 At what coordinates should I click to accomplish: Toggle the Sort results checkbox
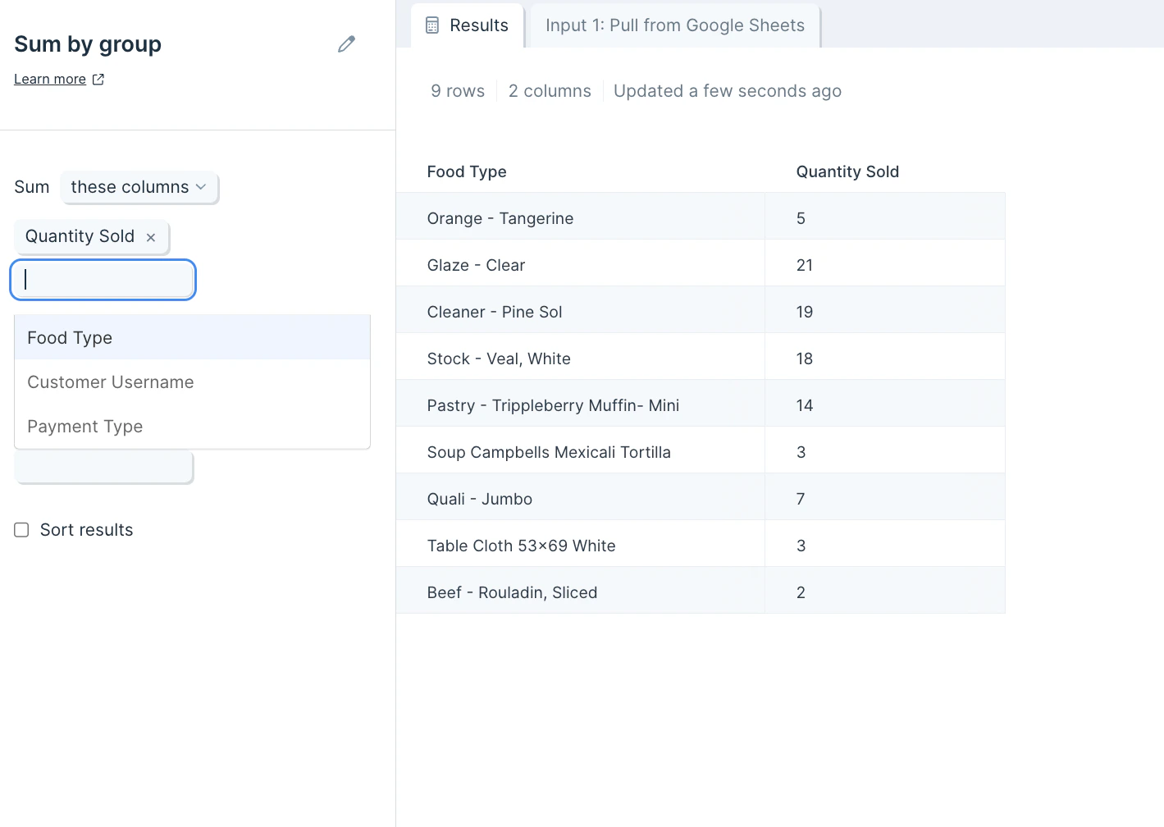[x=21, y=530]
